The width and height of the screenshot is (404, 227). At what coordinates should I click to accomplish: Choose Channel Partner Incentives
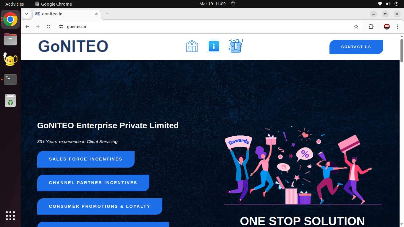(x=93, y=183)
